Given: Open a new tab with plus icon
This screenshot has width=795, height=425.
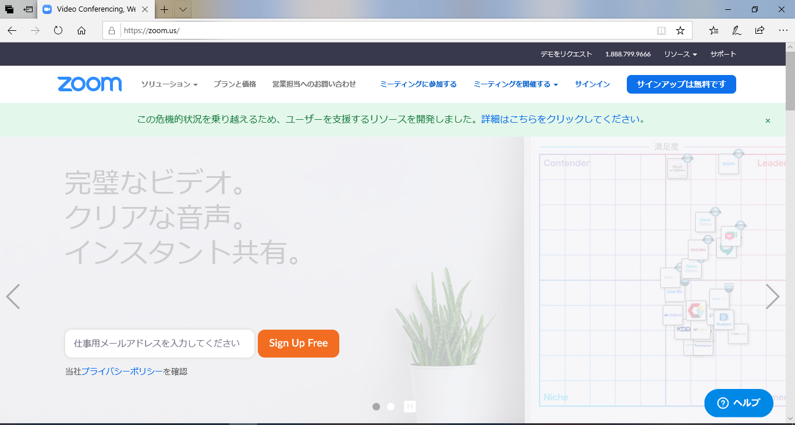Looking at the screenshot, I should (x=165, y=9).
